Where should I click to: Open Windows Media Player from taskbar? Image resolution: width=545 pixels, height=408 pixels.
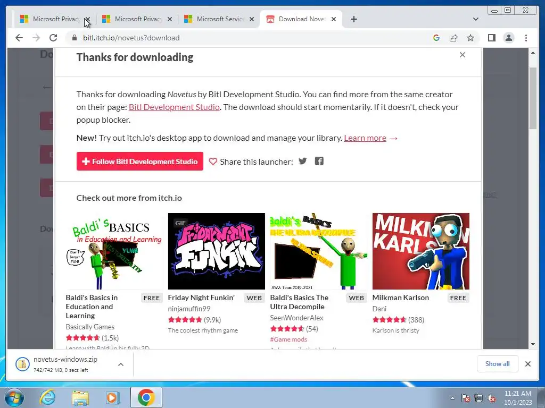click(x=112, y=397)
